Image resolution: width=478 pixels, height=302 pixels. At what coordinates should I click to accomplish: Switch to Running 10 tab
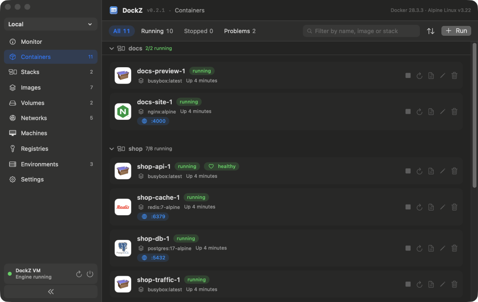coord(157,31)
